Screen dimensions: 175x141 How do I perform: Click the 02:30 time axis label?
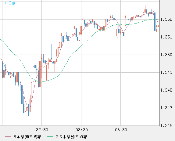pos(82,130)
